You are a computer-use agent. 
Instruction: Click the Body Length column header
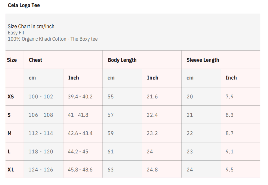(122, 60)
